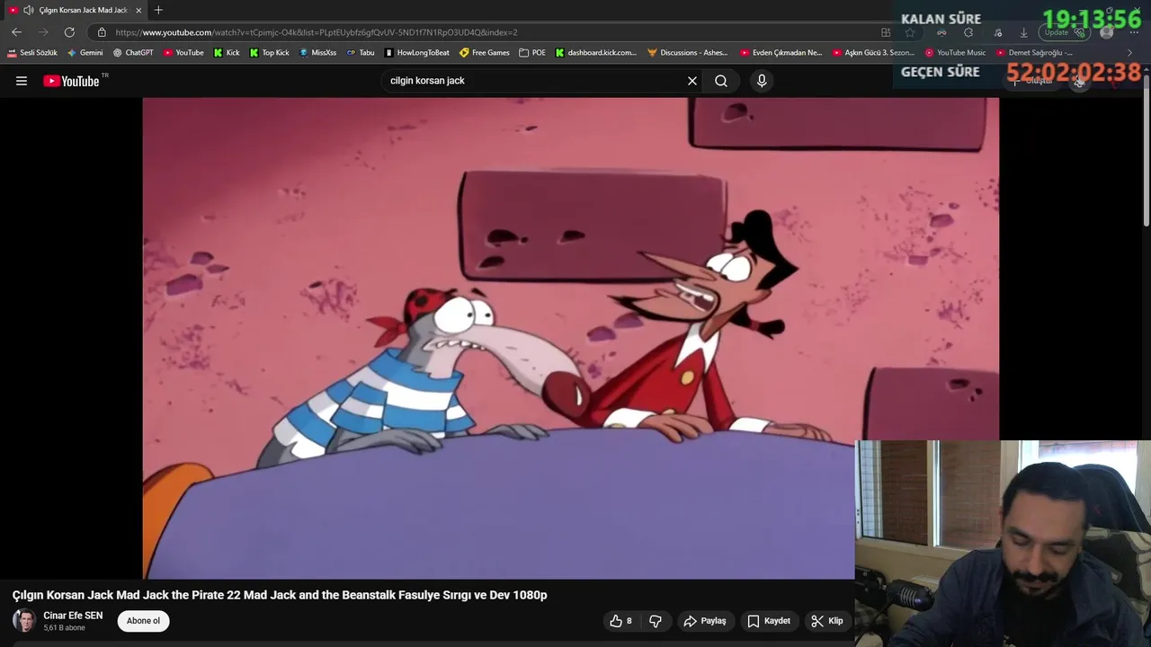Close the Çılgın Korsan Jack tab
This screenshot has width=1151, height=647.
[138, 10]
